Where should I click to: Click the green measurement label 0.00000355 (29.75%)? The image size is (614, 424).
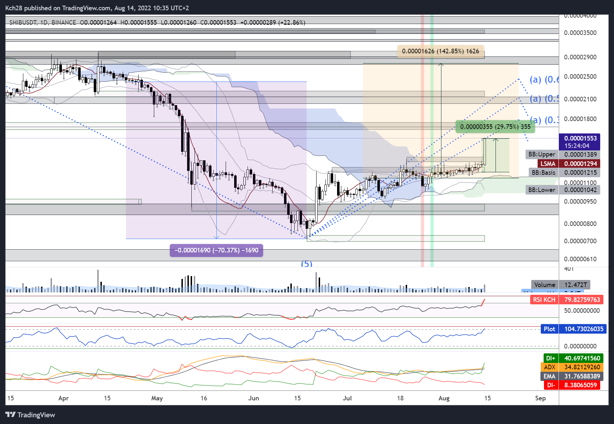[495, 127]
